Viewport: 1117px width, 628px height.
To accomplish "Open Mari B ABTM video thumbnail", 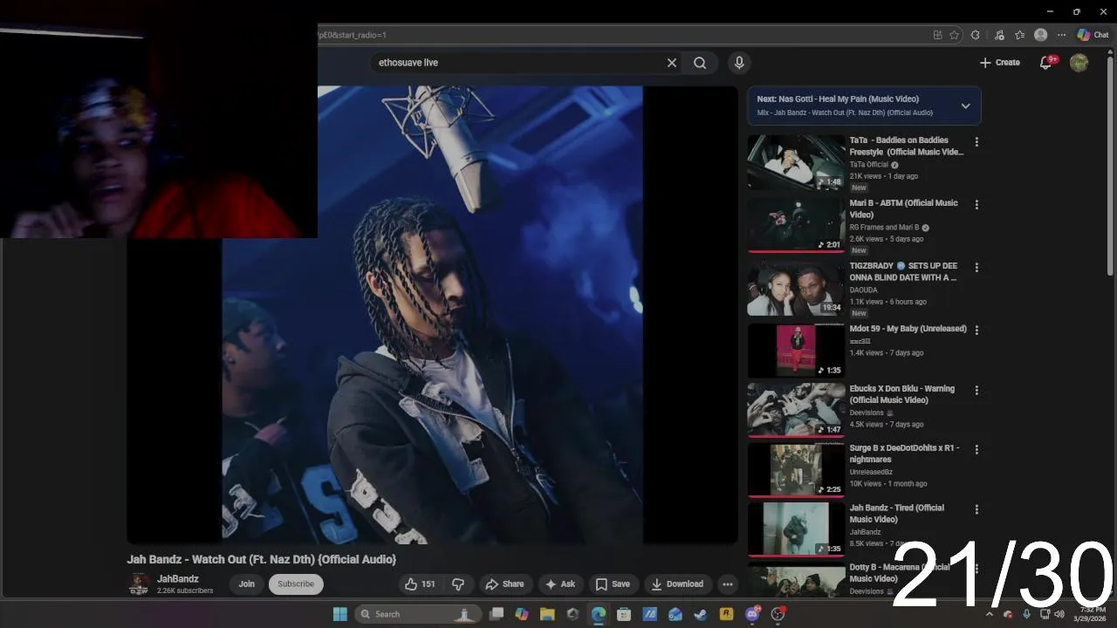I will [796, 225].
